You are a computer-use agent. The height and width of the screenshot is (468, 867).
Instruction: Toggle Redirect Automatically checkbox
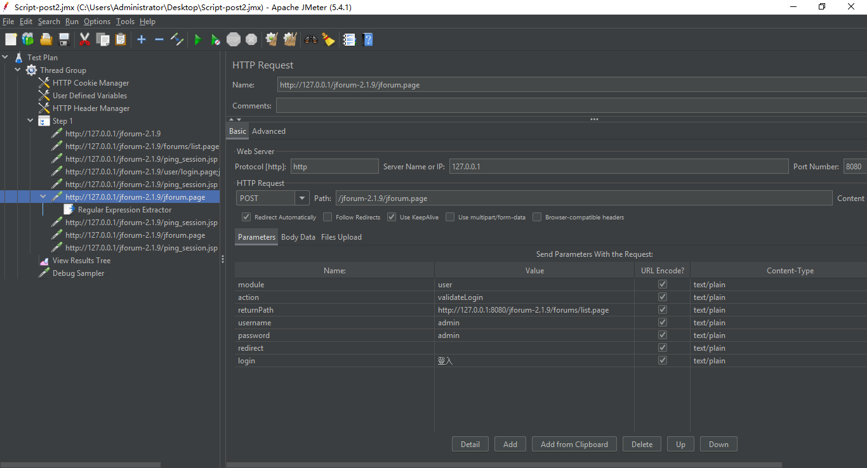tap(246, 217)
